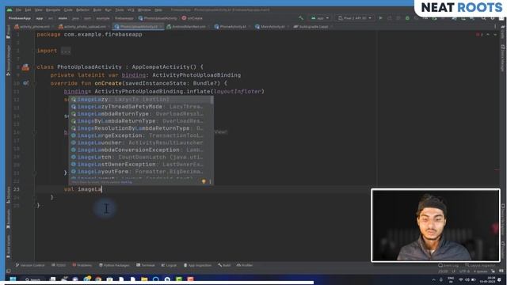Select imageLauncher completion suggestion

pos(139,142)
